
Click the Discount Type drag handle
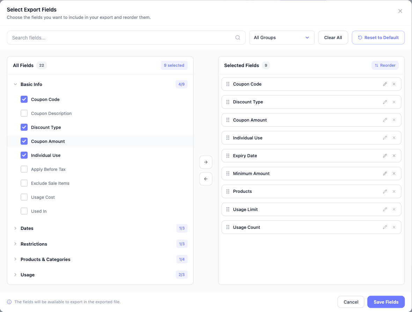click(228, 102)
